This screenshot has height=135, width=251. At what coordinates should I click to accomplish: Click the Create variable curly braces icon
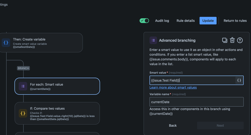pyautogui.click(x=6, y=43)
